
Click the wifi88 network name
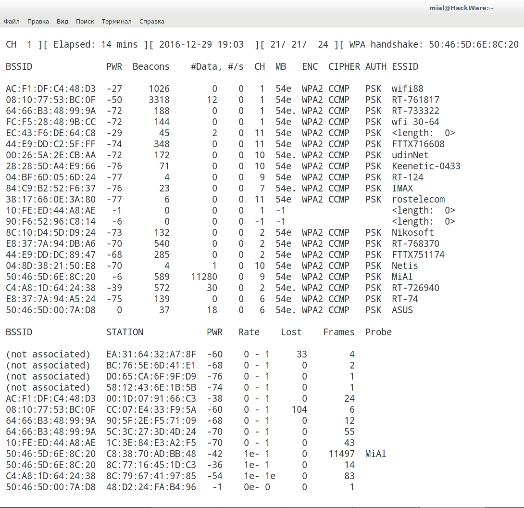(x=407, y=89)
